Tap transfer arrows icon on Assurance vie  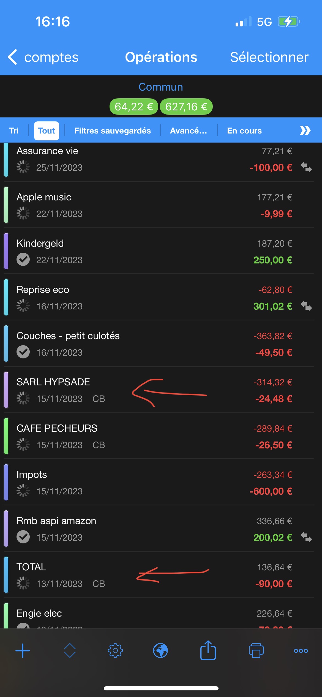pyautogui.click(x=306, y=167)
